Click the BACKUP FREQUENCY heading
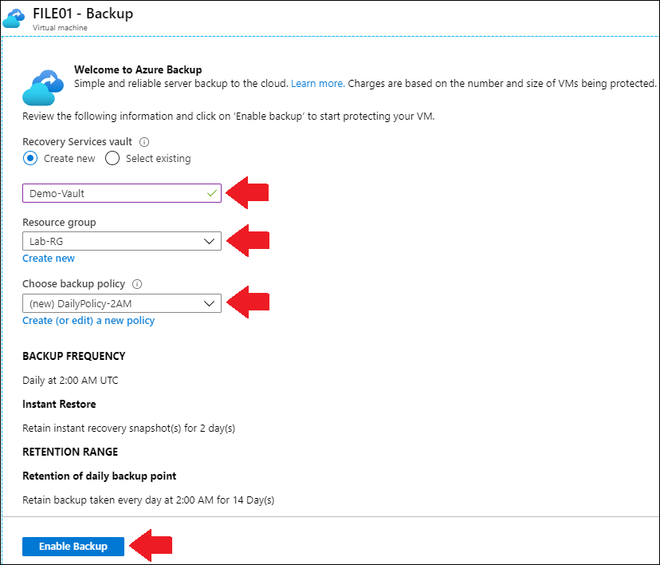The height and width of the screenshot is (565, 660). click(73, 357)
